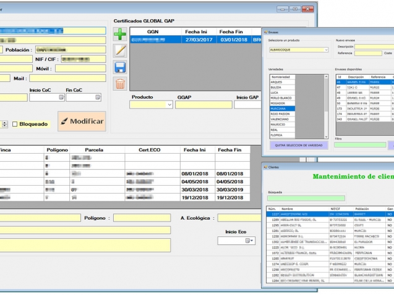Viewport: 394px width, 295px height.
Task: Select VALENCIANO in the Variedades list
Action: tap(283, 119)
